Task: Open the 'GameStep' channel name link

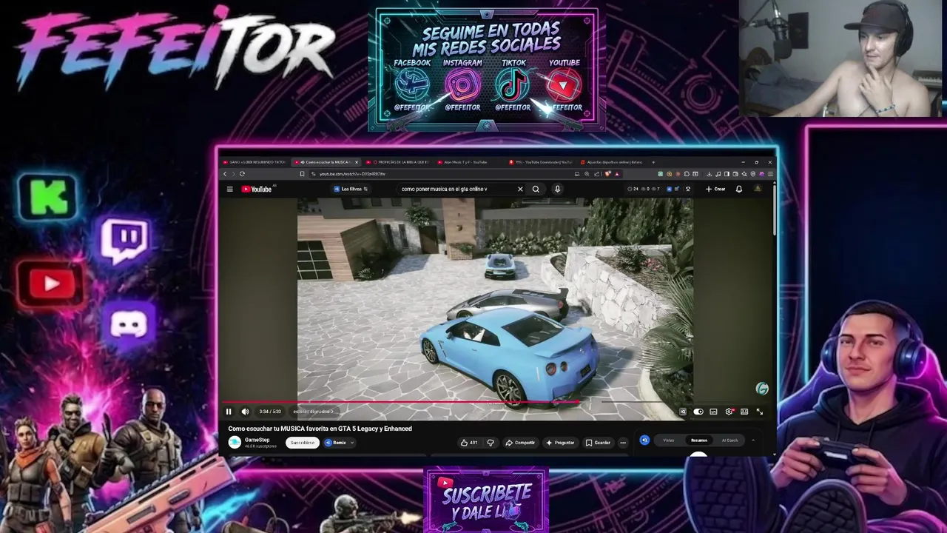Action: [257, 440]
